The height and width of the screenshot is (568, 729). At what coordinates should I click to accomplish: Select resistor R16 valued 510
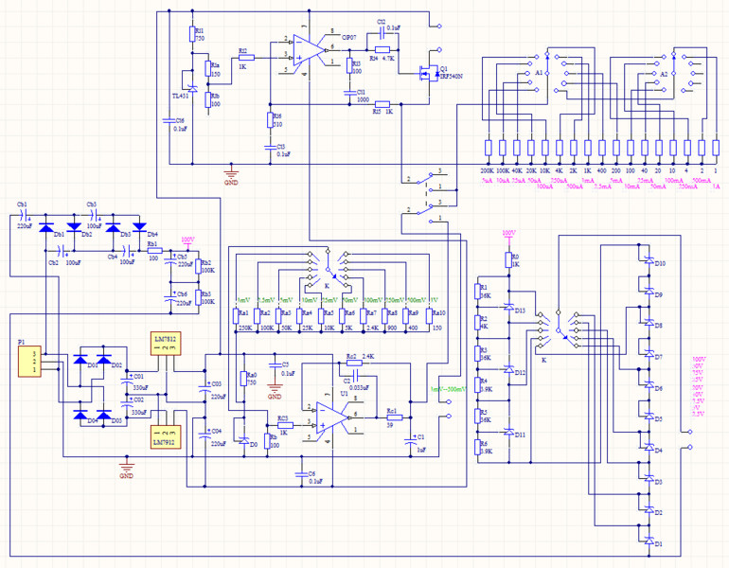click(x=271, y=119)
